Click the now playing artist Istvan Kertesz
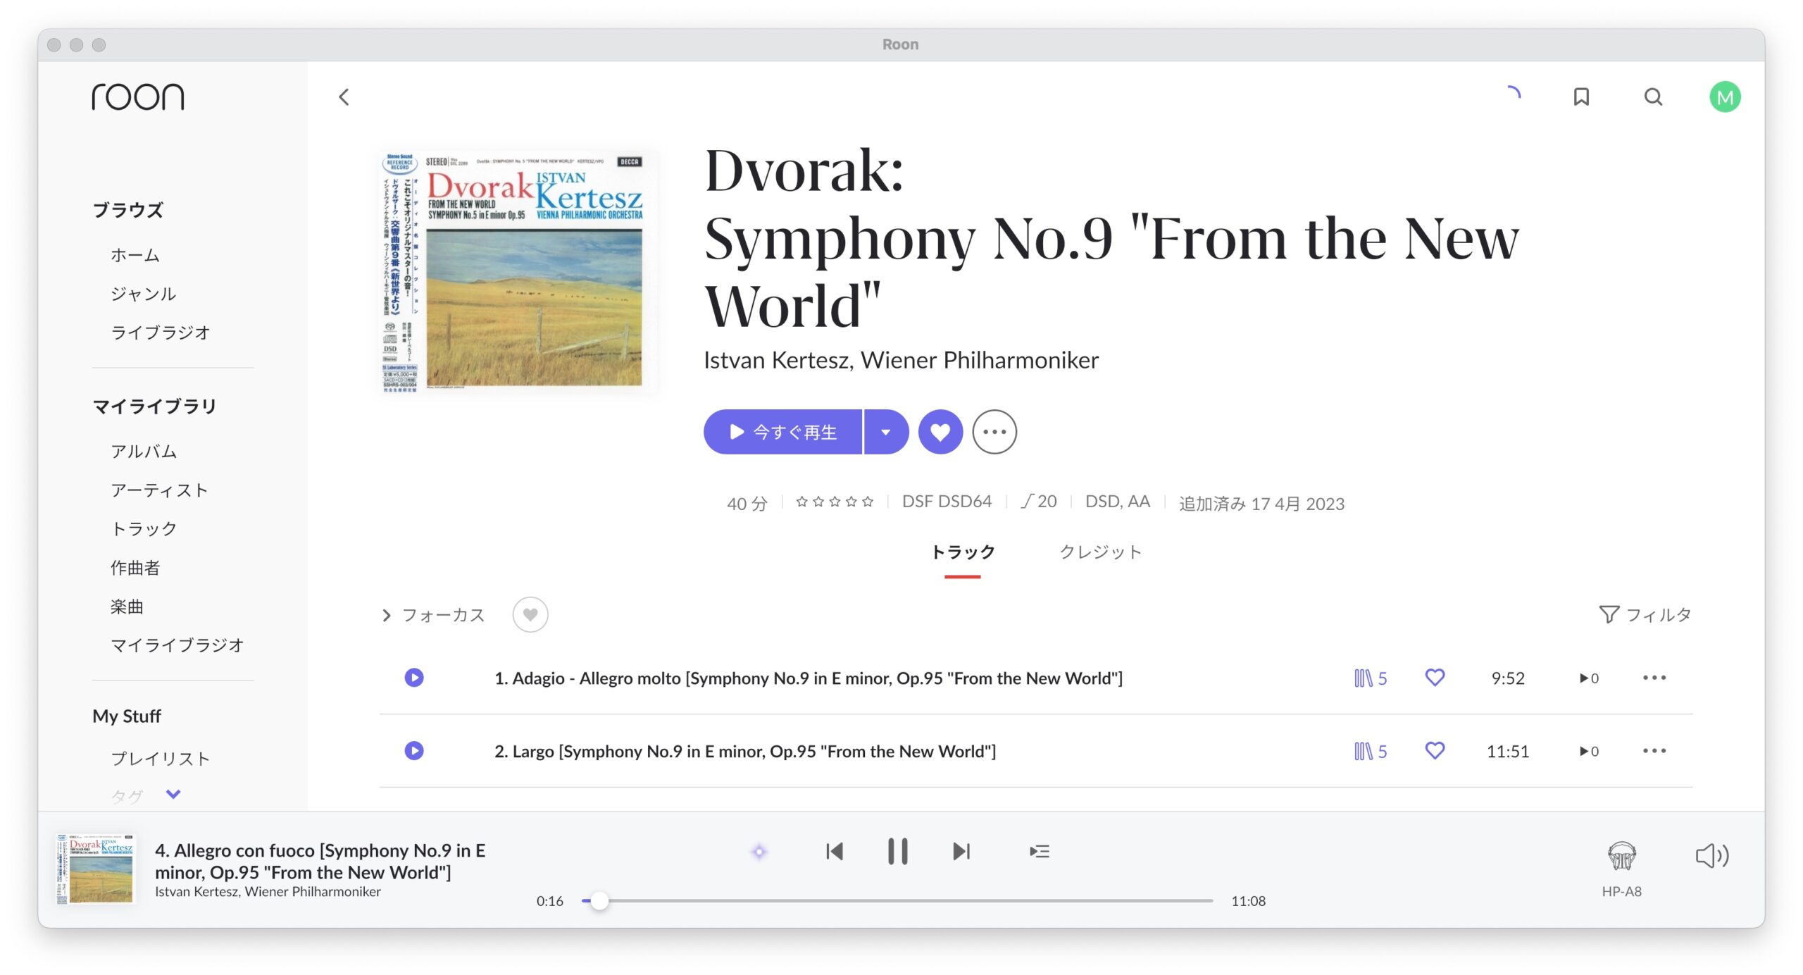The height and width of the screenshot is (975, 1803). 268,892
